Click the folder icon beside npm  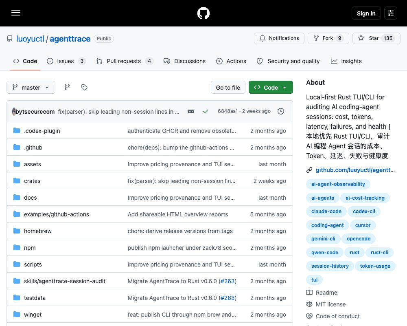pos(17,247)
